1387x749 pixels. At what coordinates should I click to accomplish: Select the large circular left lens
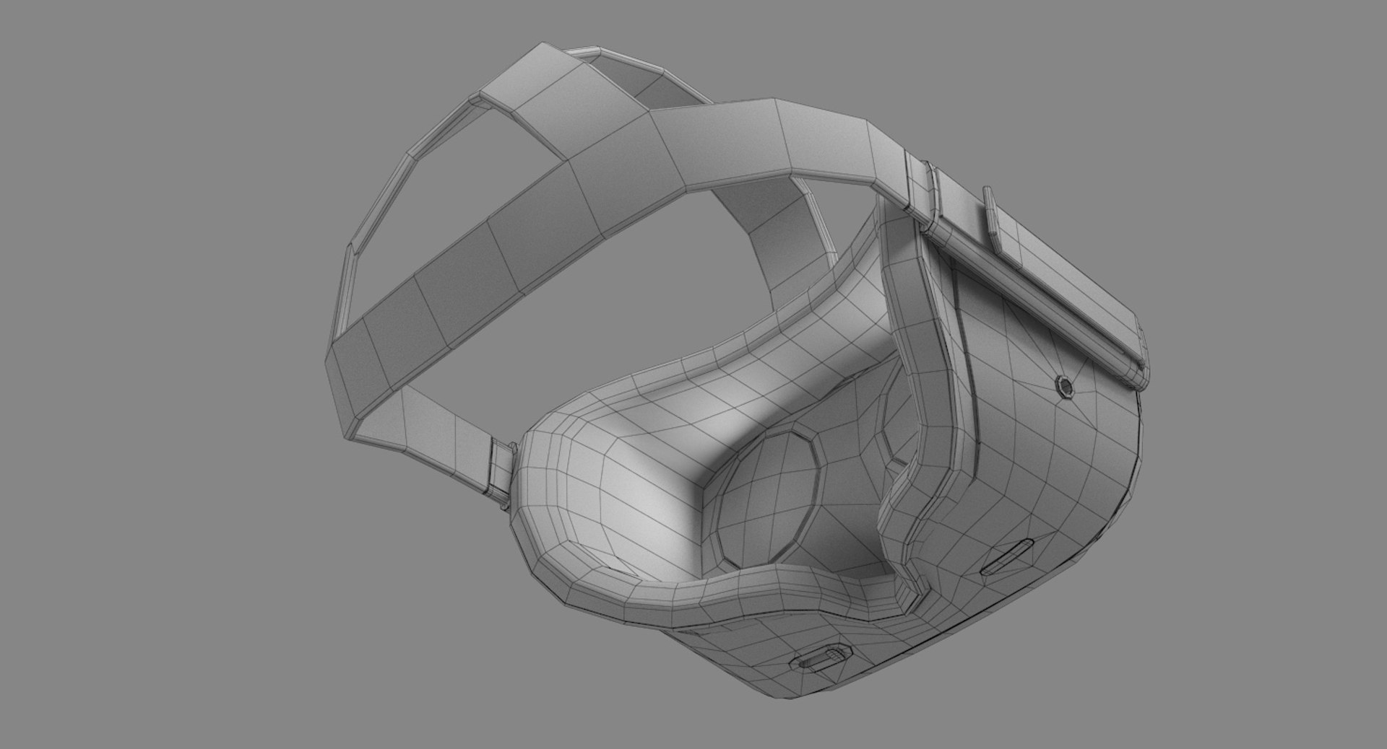(x=769, y=491)
